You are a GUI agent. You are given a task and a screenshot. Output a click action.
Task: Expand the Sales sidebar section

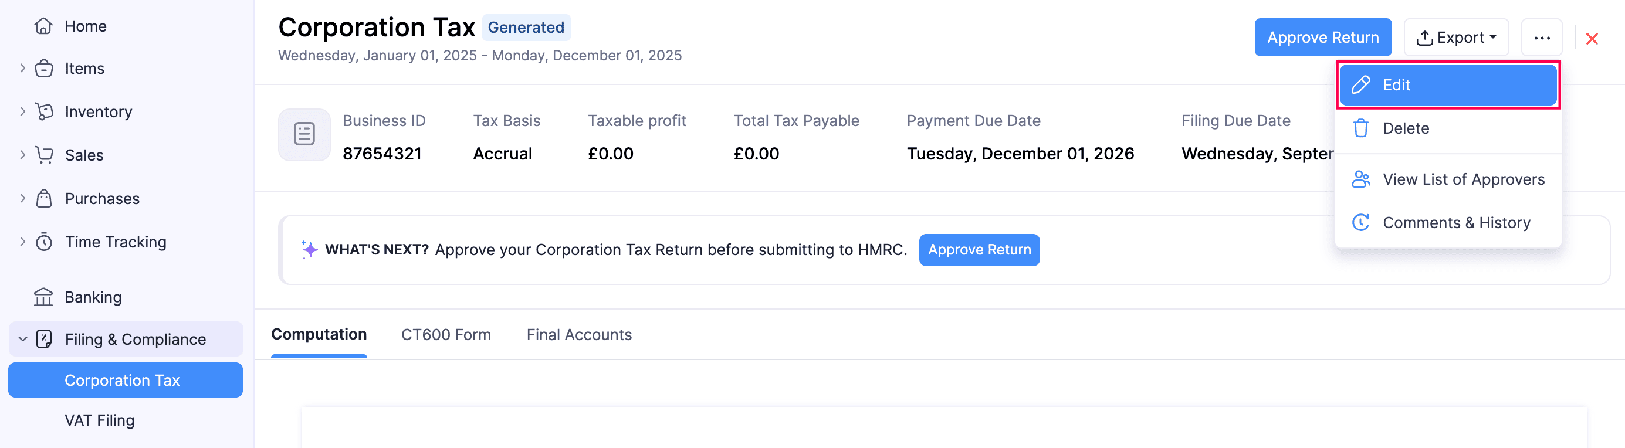pyautogui.click(x=22, y=155)
